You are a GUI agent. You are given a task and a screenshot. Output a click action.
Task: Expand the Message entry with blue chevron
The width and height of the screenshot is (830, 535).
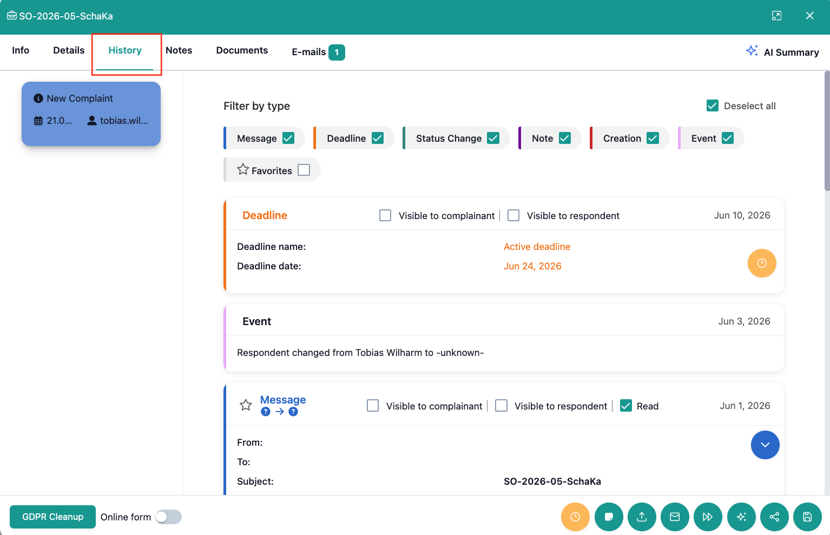[x=765, y=445]
